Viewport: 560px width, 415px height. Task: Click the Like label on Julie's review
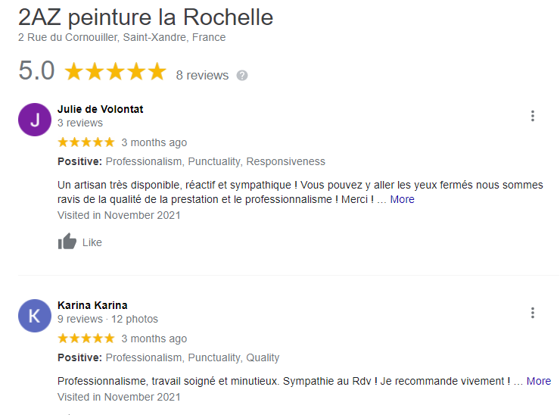coord(92,242)
